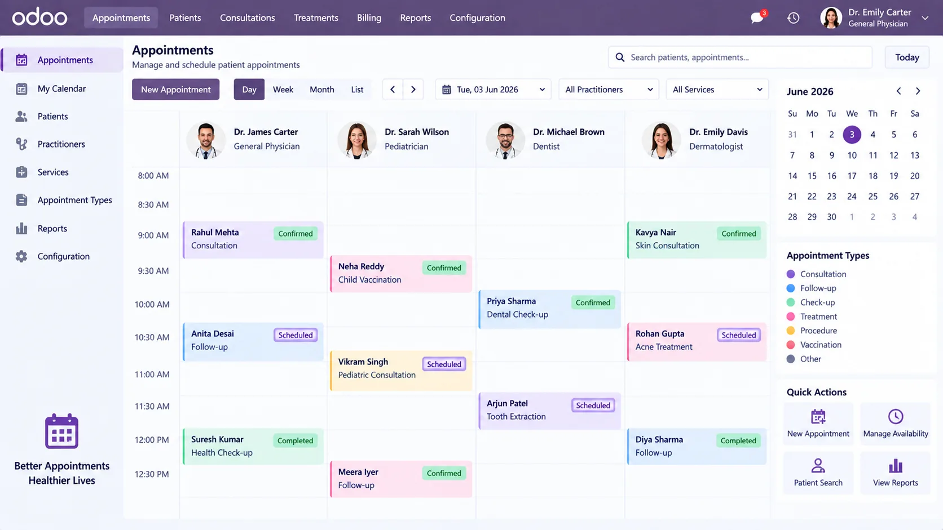Click the purple New Appointment button
Viewport: 943px width, 530px height.
pyautogui.click(x=175, y=90)
